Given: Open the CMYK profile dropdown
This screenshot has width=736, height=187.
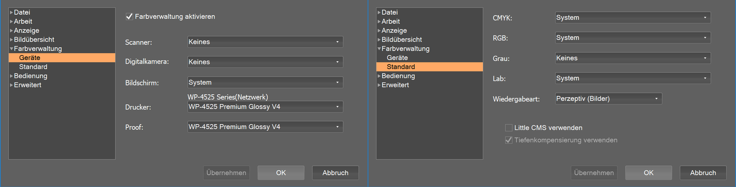Looking at the screenshot, I should pyautogui.click(x=633, y=18).
